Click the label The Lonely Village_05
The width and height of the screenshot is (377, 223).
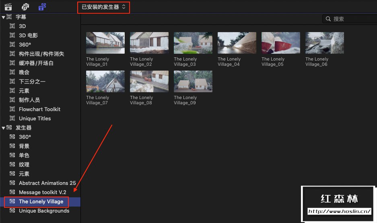pos(273,62)
